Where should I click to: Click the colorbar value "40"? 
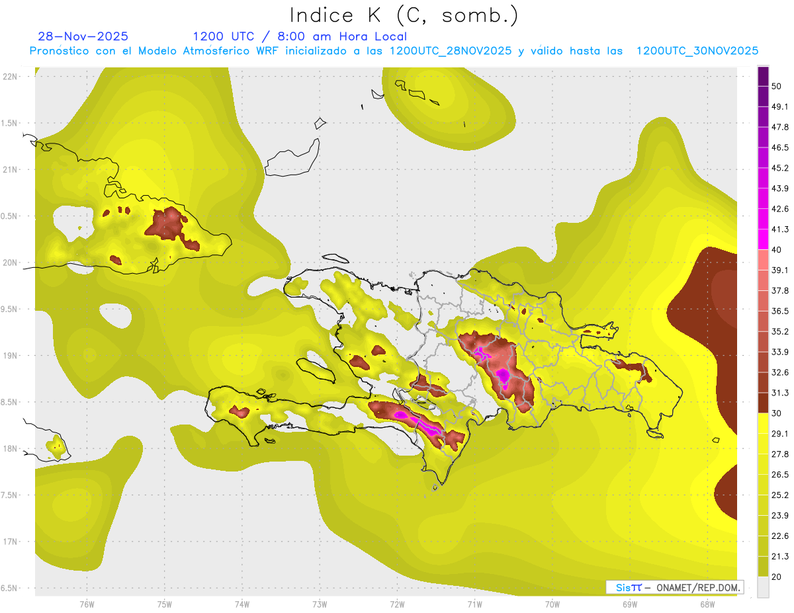click(777, 249)
